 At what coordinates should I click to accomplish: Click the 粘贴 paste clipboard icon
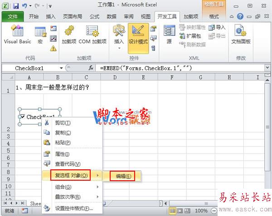click(47, 142)
